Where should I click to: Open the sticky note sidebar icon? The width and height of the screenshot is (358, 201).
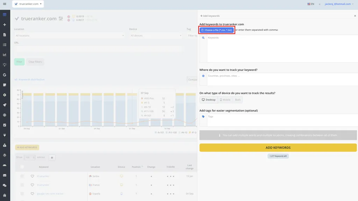tap(5, 85)
